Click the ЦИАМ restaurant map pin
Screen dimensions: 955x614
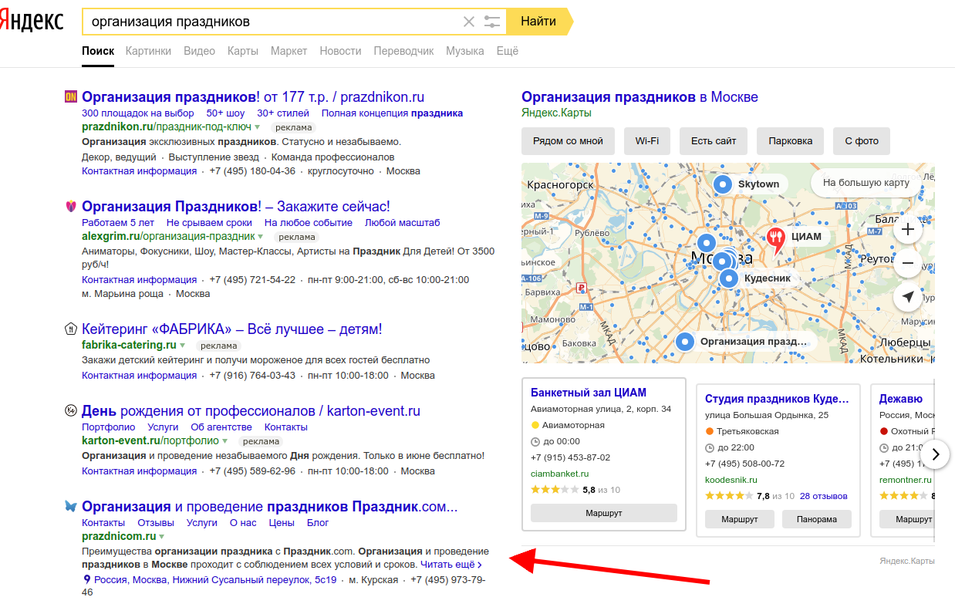pos(775,238)
